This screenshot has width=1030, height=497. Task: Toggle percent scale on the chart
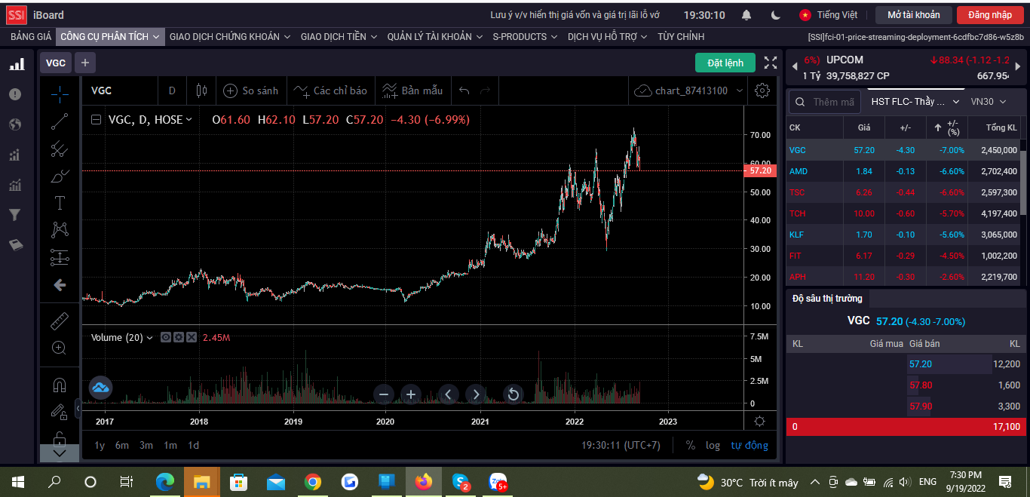coord(690,445)
